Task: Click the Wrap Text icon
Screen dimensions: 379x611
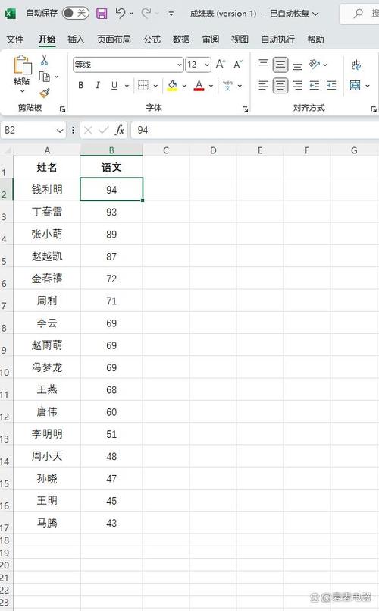Action: pyautogui.click(x=356, y=65)
